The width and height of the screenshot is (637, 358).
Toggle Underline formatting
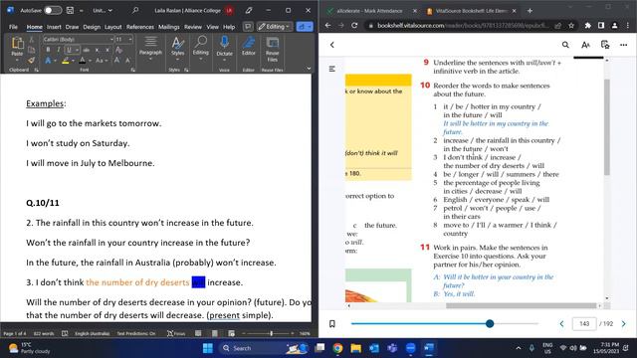(69, 50)
